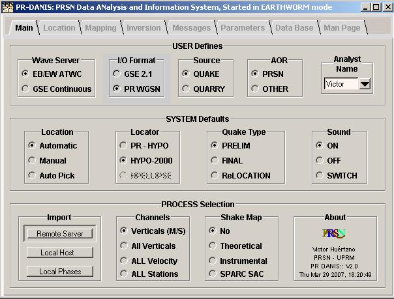Click the PR-DANIS title bar app icon

(7, 7)
